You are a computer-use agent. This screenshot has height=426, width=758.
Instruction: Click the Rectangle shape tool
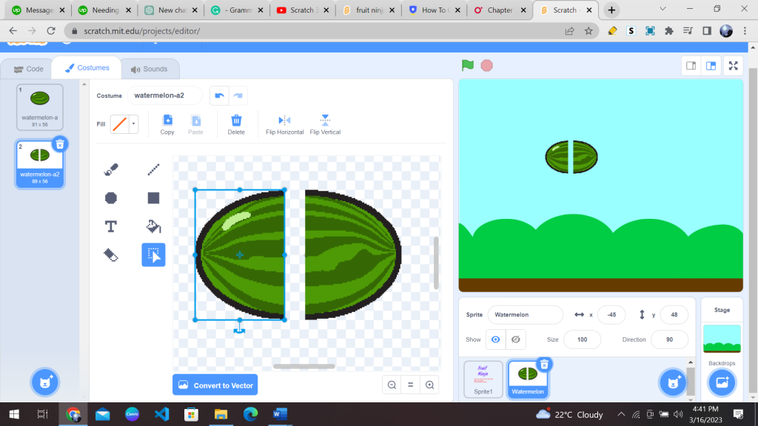coord(153,197)
